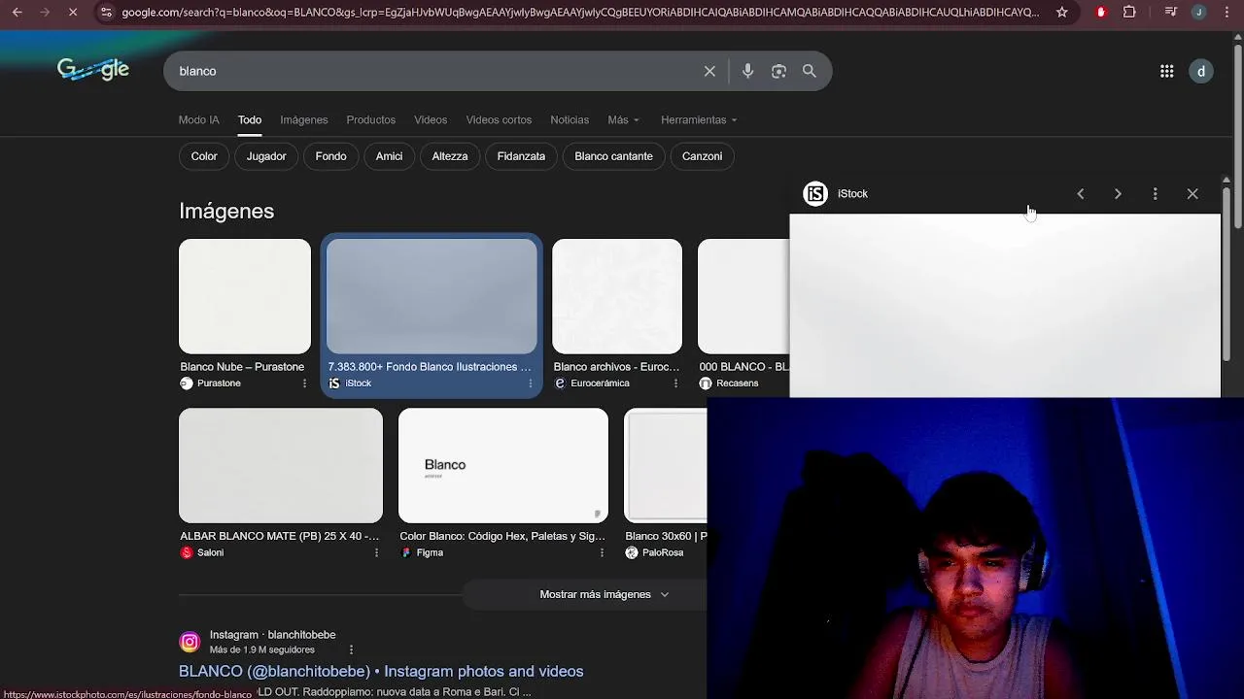Screen dimensions: 1244x699
Task: Open ALBAR BLANCO MATE thumbnail
Action: coord(281,465)
